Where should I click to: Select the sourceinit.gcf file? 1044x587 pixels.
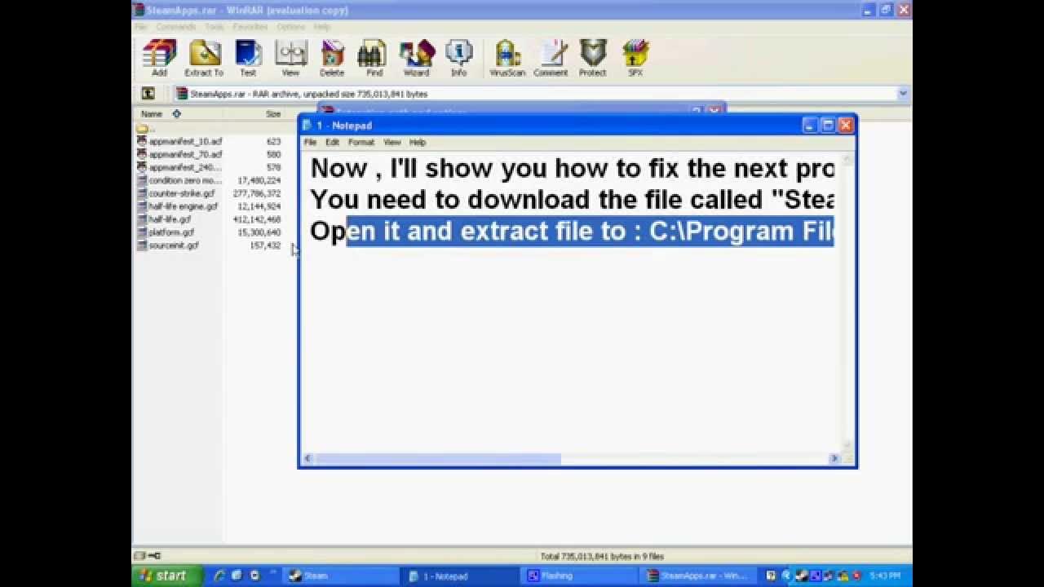tap(168, 245)
